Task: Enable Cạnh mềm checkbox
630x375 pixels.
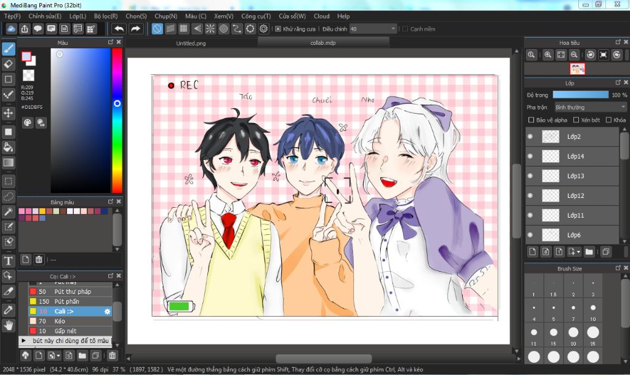Action: coord(405,29)
